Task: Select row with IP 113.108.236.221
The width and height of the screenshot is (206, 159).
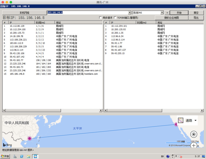Action: click(x=52, y=40)
